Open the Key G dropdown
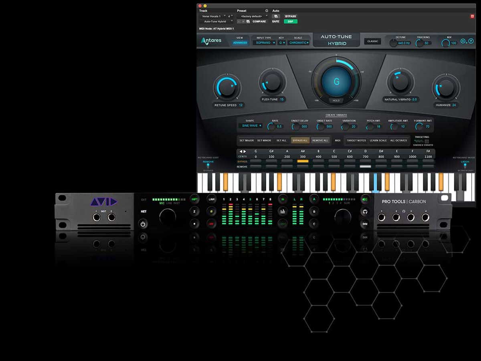This screenshot has width=481, height=361. pos(282,43)
